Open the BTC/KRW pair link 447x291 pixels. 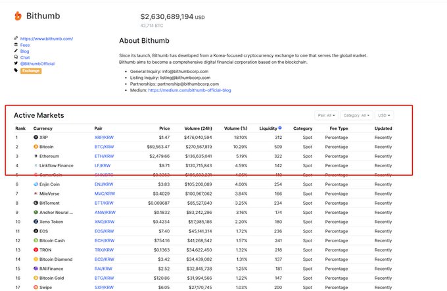point(104,147)
